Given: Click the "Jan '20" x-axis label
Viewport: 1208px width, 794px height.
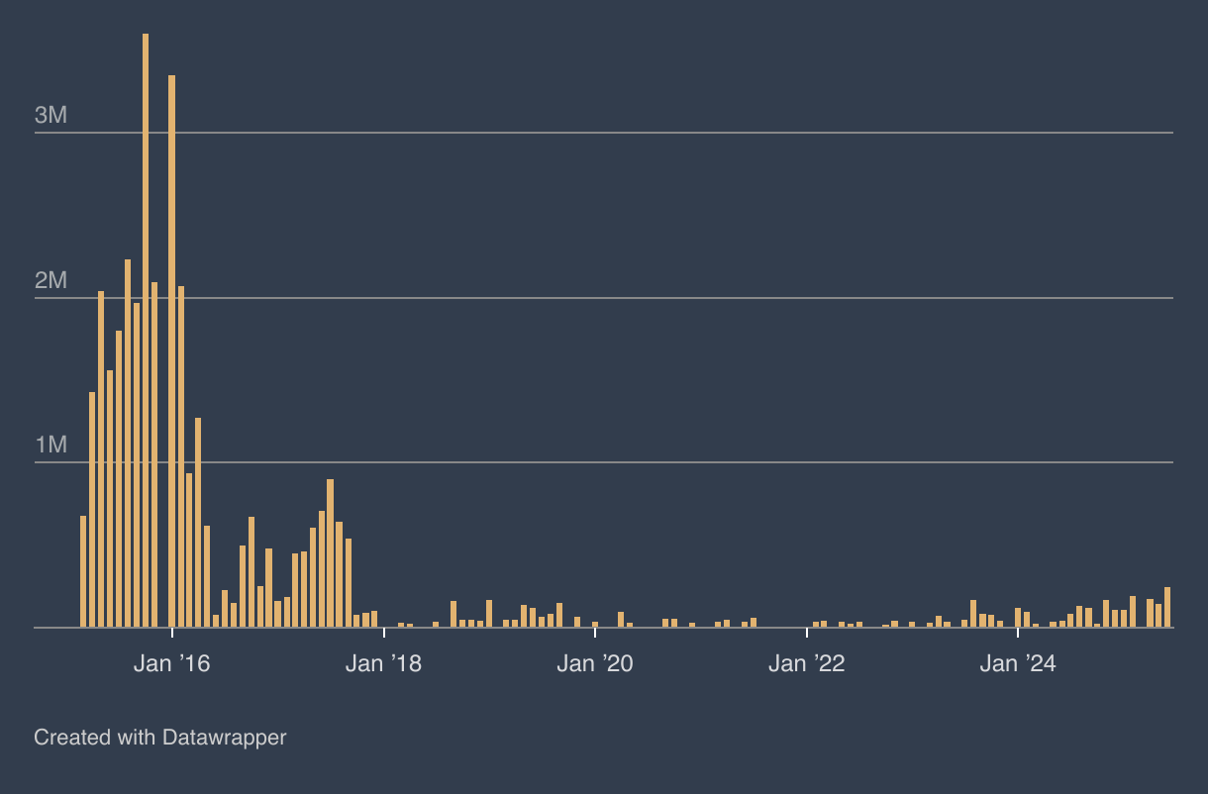Looking at the screenshot, I should pyautogui.click(x=595, y=663).
